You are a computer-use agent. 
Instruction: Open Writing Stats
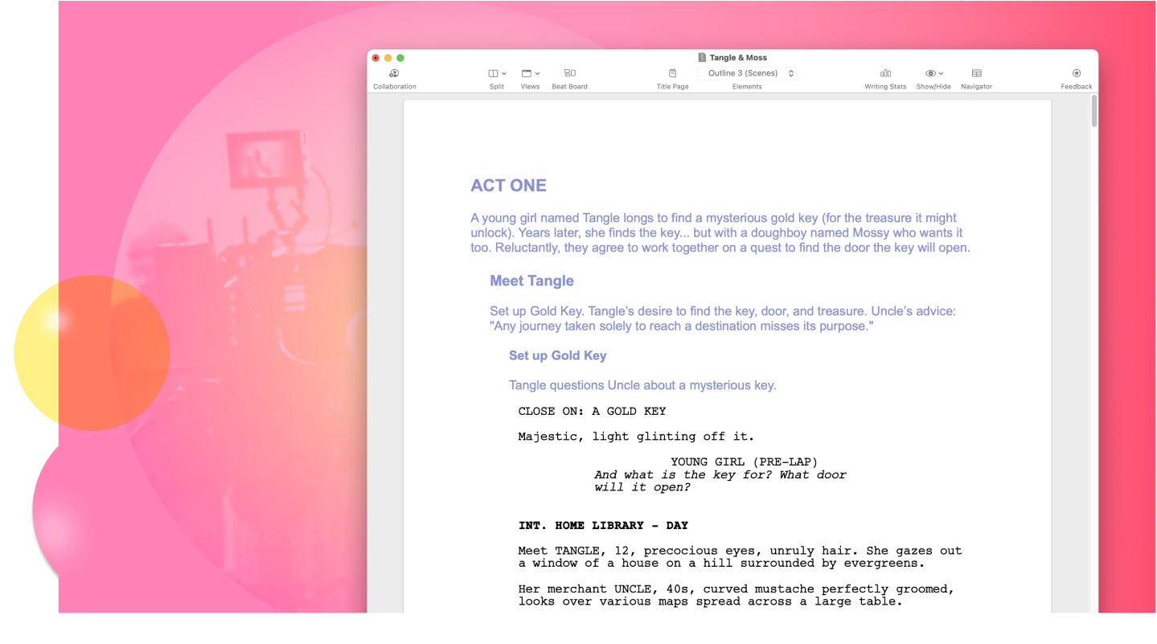(885, 73)
